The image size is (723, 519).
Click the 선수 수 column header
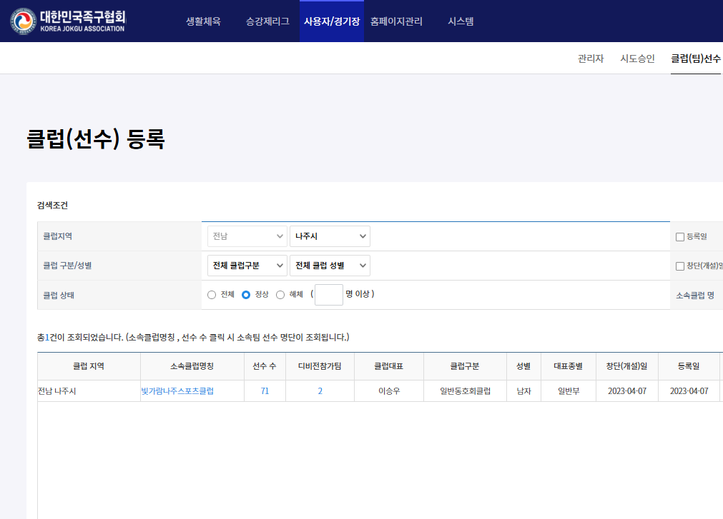point(265,366)
